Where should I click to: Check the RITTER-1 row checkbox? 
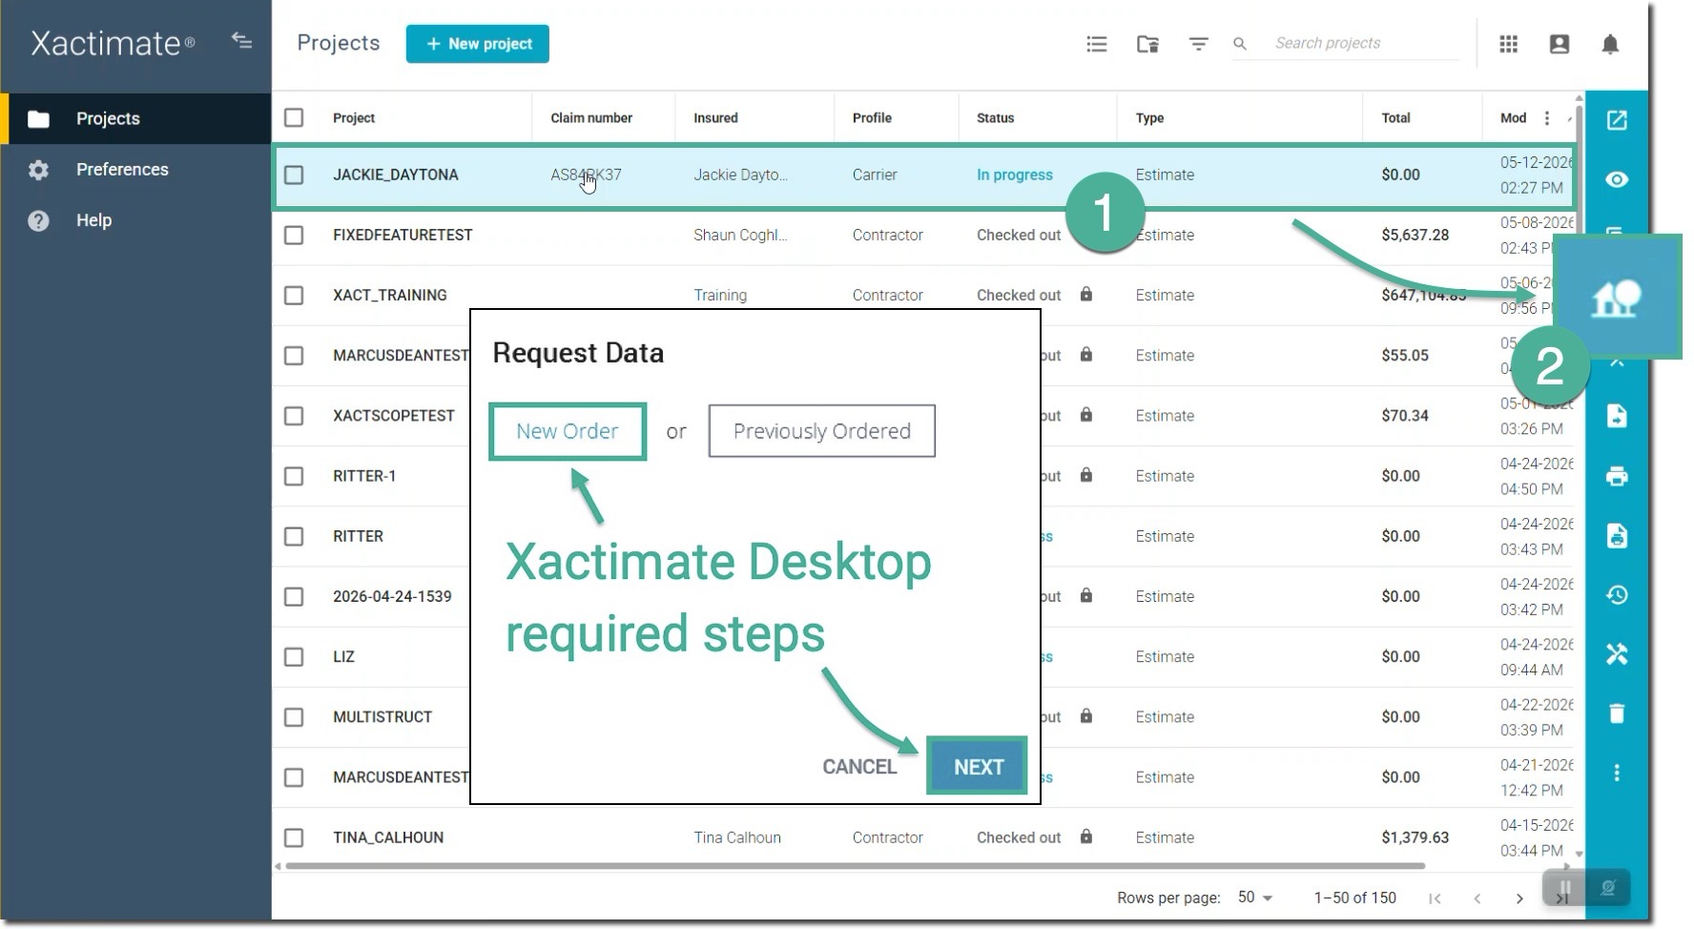pos(294,476)
